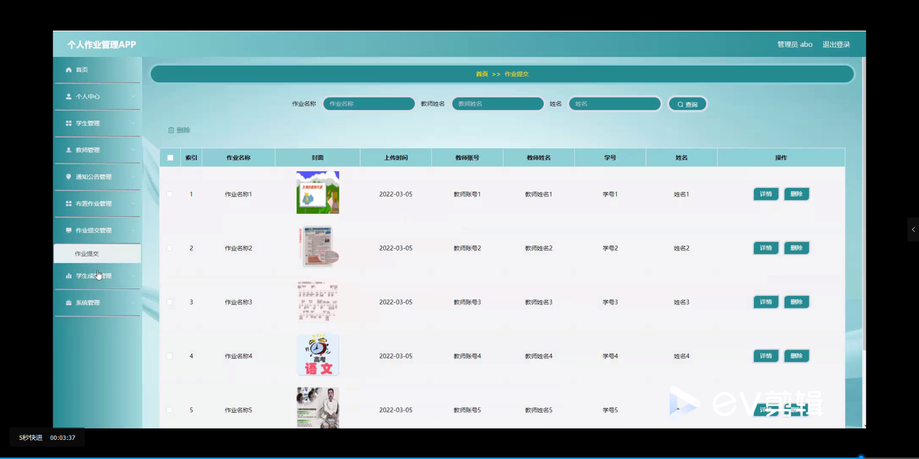This screenshot has width=919, height=459.
Task: Click the briefcase icon beside 系统管理
Action: coord(68,303)
